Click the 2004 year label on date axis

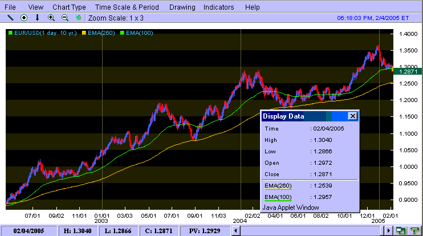[240, 221]
